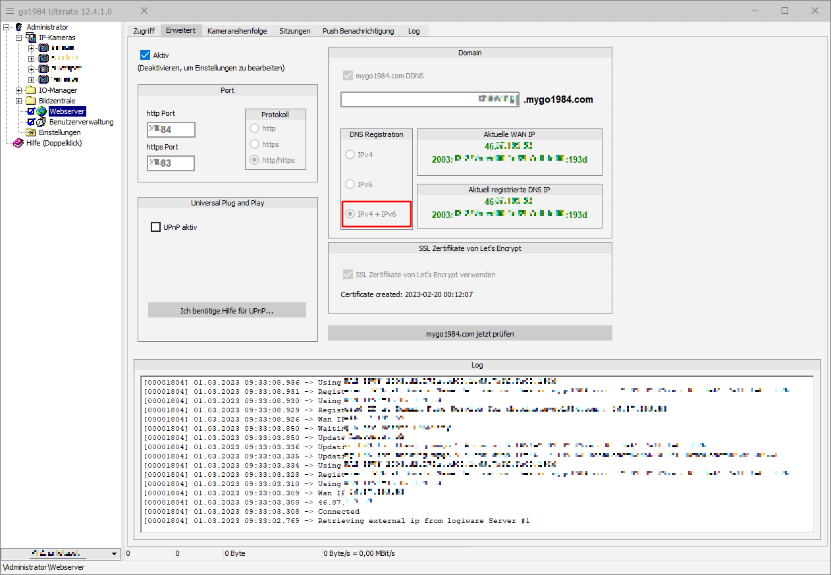Enable the UPnP aktiv checkbox
The image size is (831, 575).
tap(156, 227)
